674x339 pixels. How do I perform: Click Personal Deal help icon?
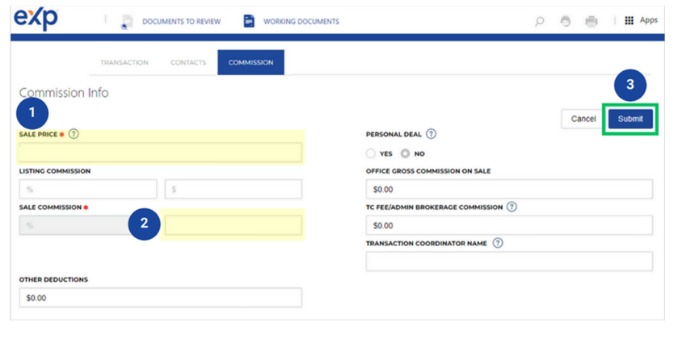431,134
